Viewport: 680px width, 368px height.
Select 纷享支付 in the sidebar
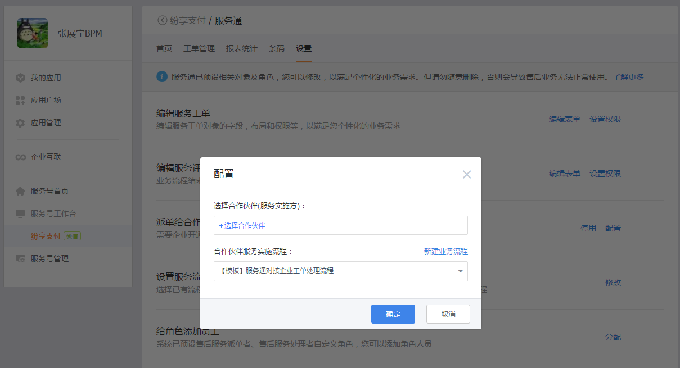coord(46,236)
